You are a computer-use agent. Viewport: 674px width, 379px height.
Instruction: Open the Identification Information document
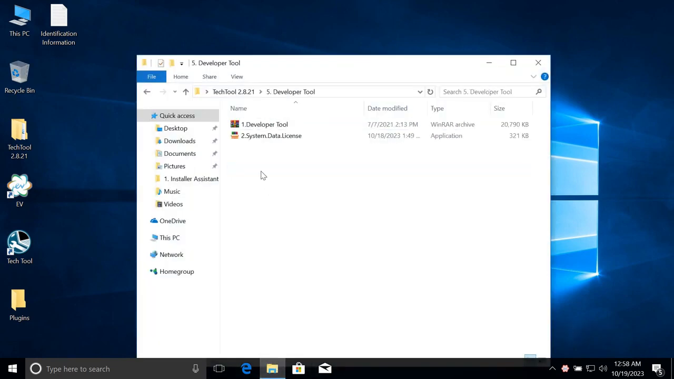click(x=58, y=16)
